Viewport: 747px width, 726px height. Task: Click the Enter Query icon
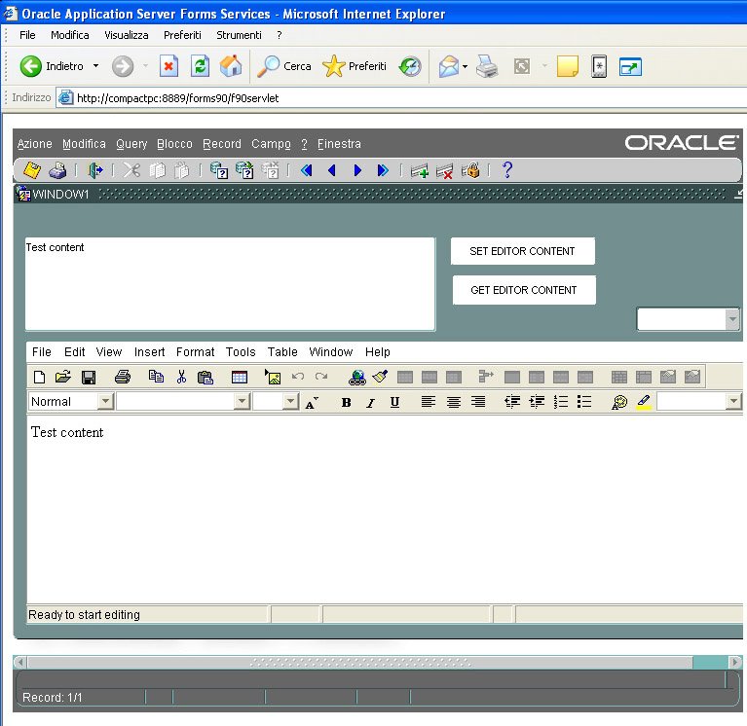[219, 170]
